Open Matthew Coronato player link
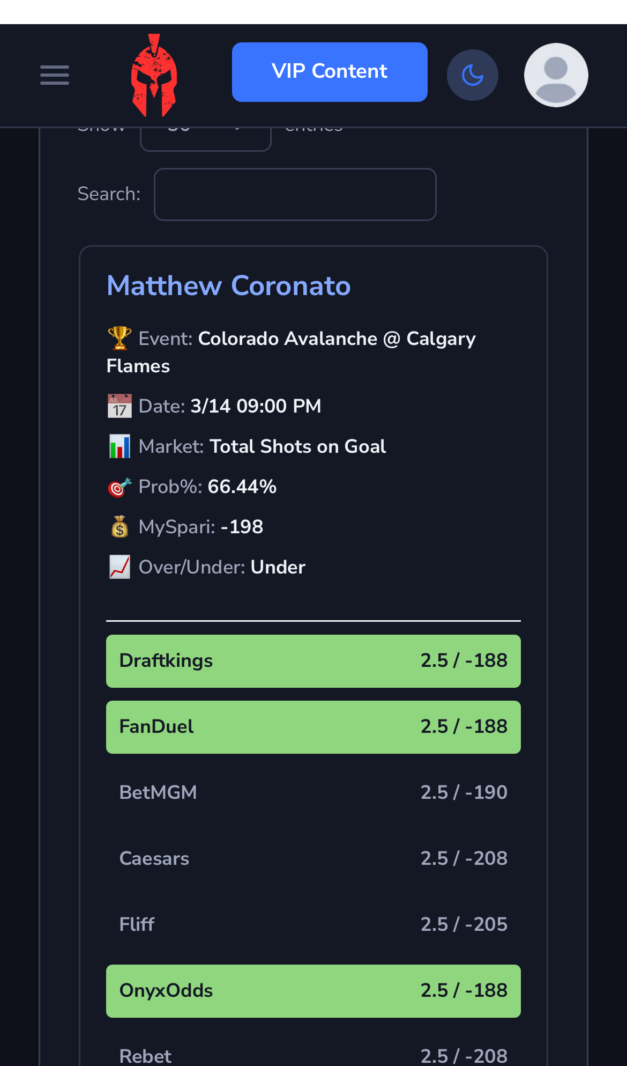The width and height of the screenshot is (627, 1066). 229,285
